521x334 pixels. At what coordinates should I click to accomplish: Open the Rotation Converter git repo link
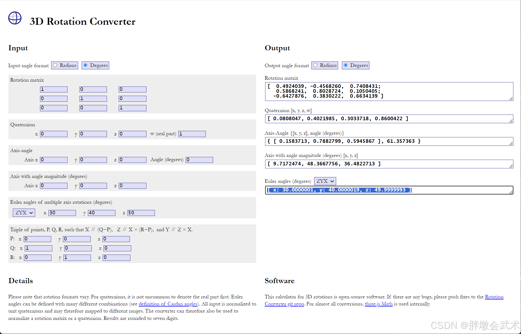coord(384,300)
